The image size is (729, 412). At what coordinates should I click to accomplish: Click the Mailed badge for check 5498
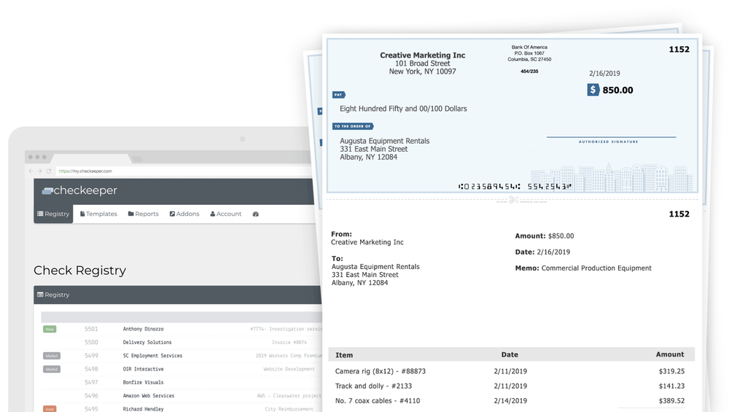(x=52, y=369)
